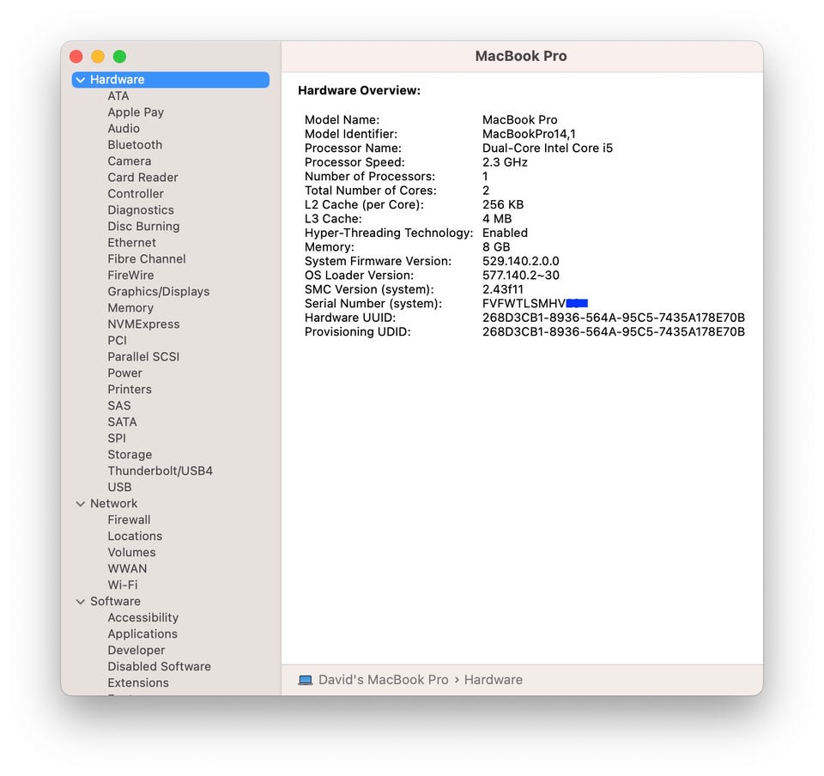
Task: Click the laptop icon in path bar
Action: coord(306,680)
